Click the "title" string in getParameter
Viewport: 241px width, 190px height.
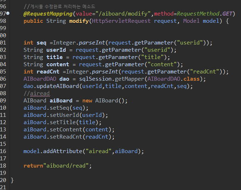[x=152, y=57]
